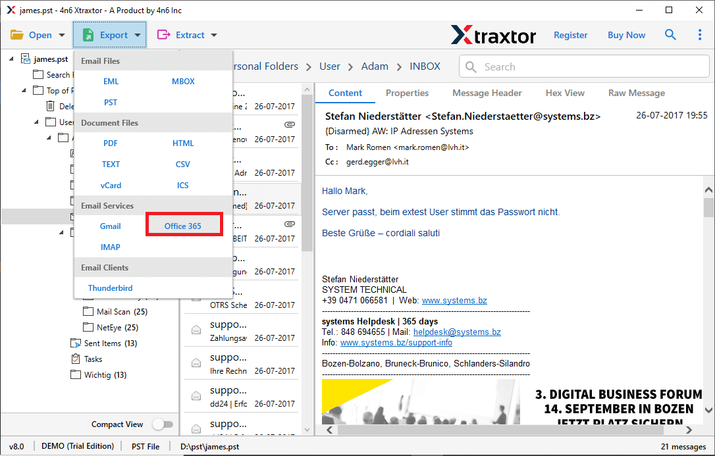Select HTML document export
This screenshot has width=715, height=456.
[183, 143]
